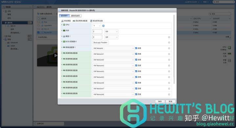Toggle the 连接 checkbox beside VM Network5
The height and width of the screenshot is (128, 236).
(136, 77)
